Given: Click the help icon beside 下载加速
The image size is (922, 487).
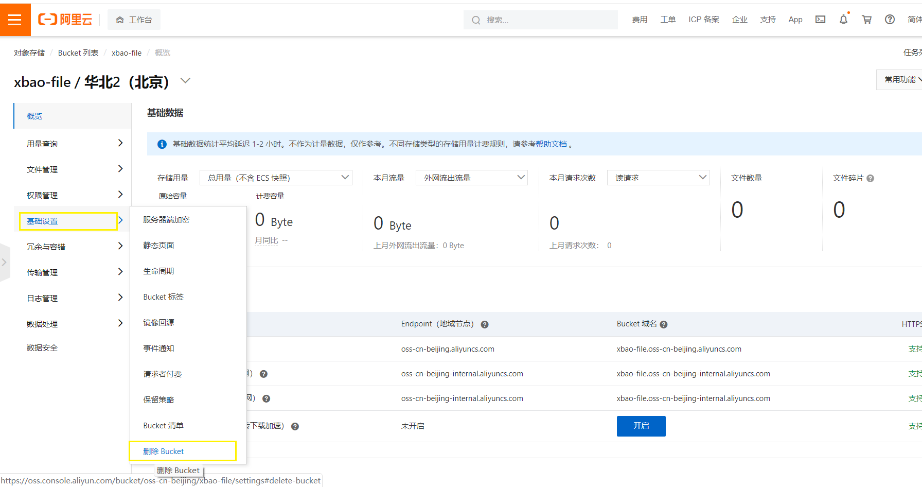Looking at the screenshot, I should coord(295,426).
